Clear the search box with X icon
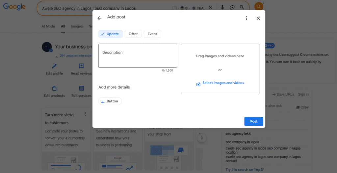 click(211, 7)
